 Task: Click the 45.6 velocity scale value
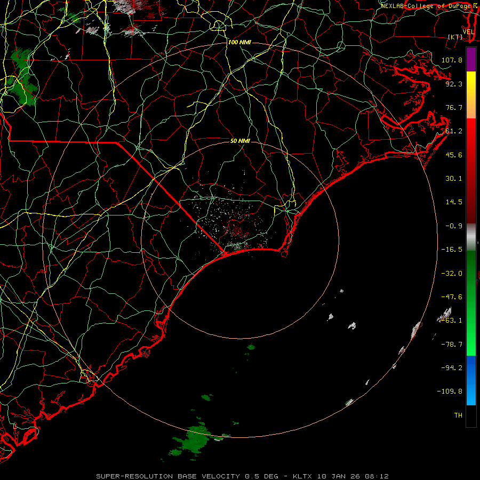454,155
